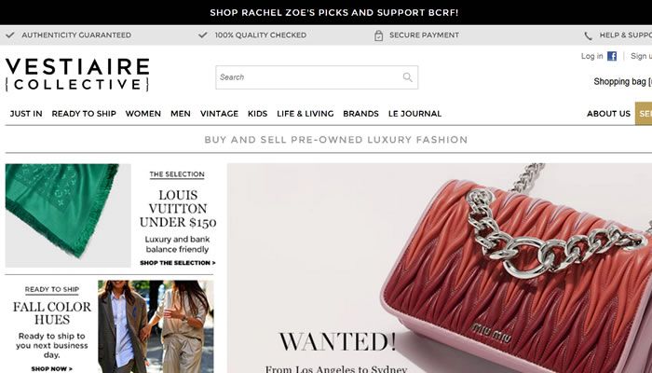Viewport: 652px width, 373px height.
Task: Go to the Brands section
Action: [361, 114]
